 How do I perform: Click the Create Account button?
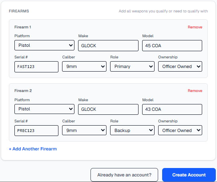[189, 175]
